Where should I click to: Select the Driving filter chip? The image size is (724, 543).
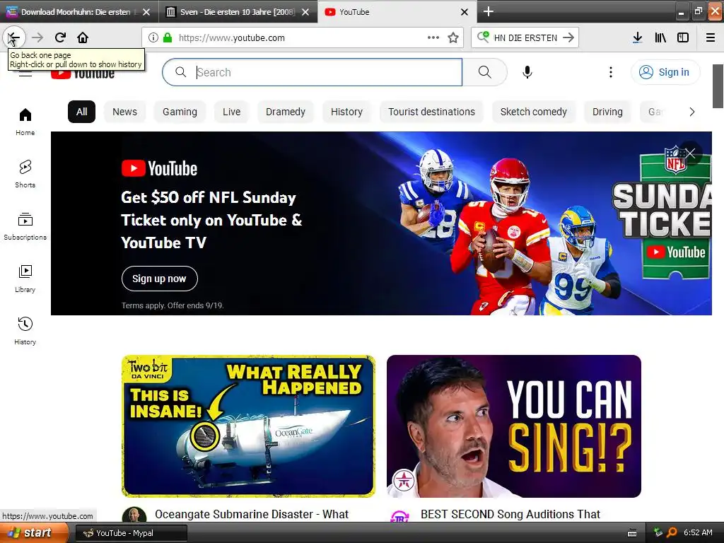tap(607, 112)
